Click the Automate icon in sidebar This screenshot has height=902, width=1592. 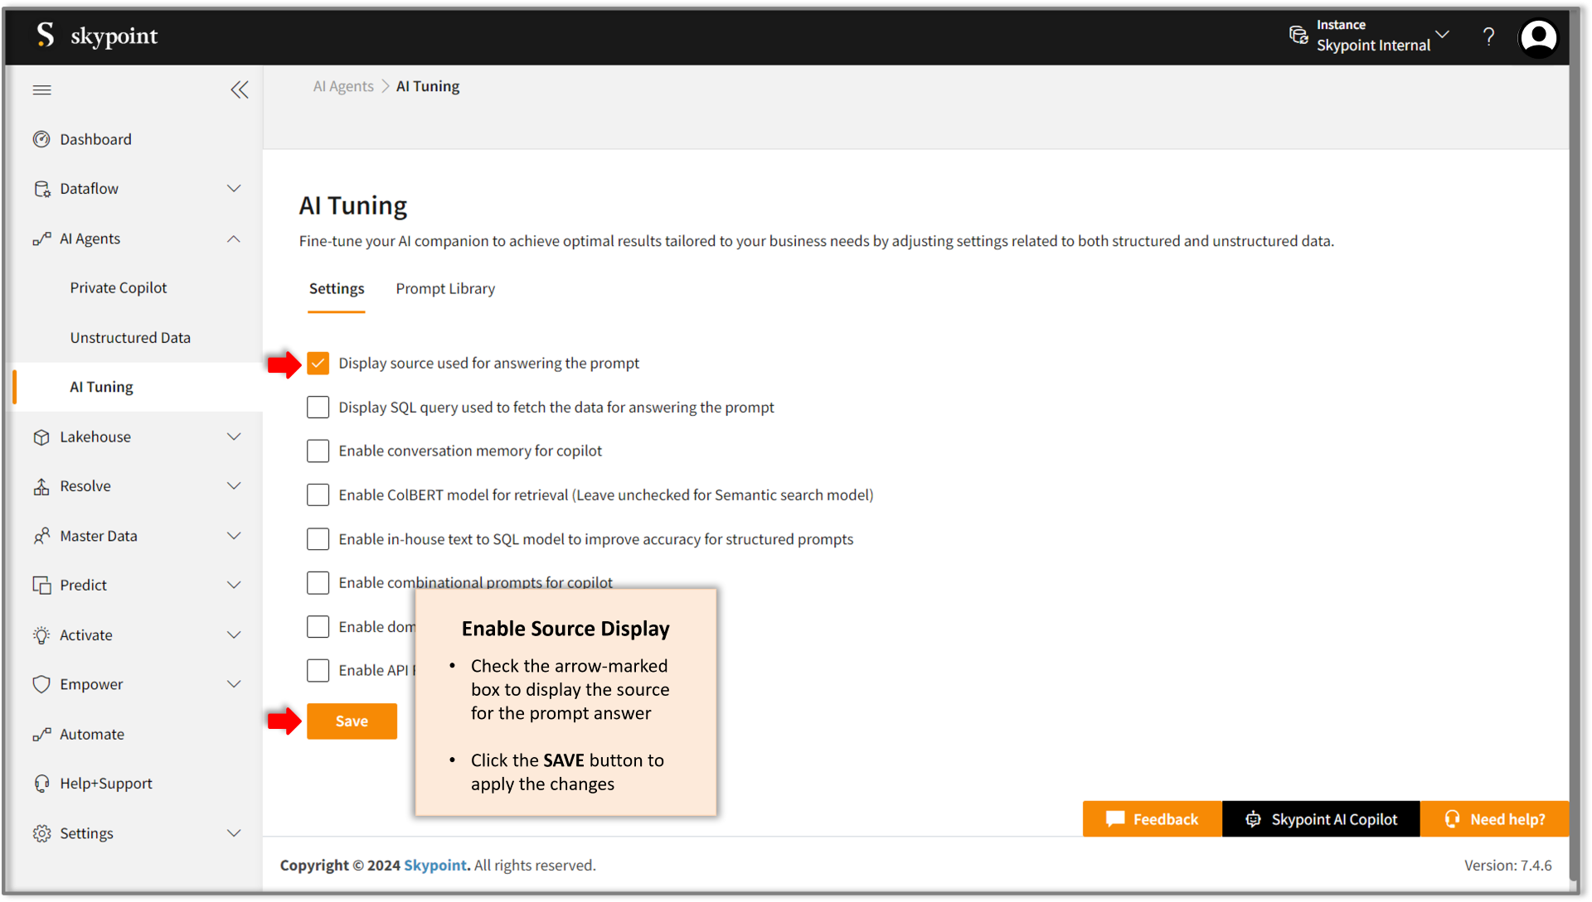[x=41, y=733]
